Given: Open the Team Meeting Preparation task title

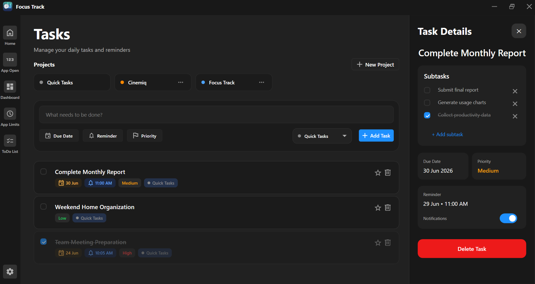Looking at the screenshot, I should point(90,242).
